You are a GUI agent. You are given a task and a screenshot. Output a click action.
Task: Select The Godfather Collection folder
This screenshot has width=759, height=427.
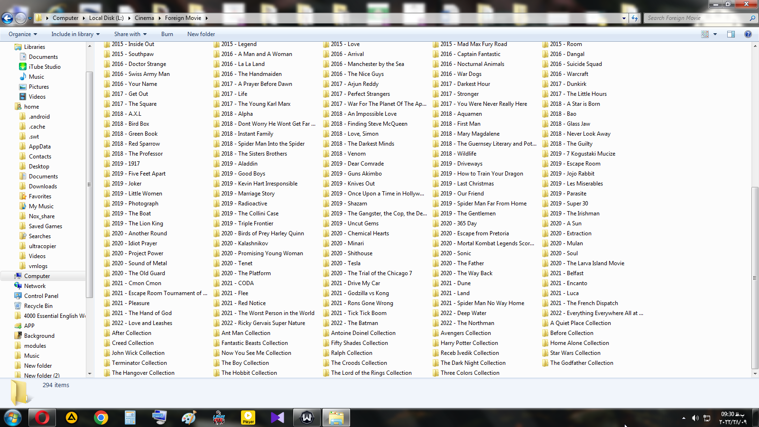(x=581, y=363)
